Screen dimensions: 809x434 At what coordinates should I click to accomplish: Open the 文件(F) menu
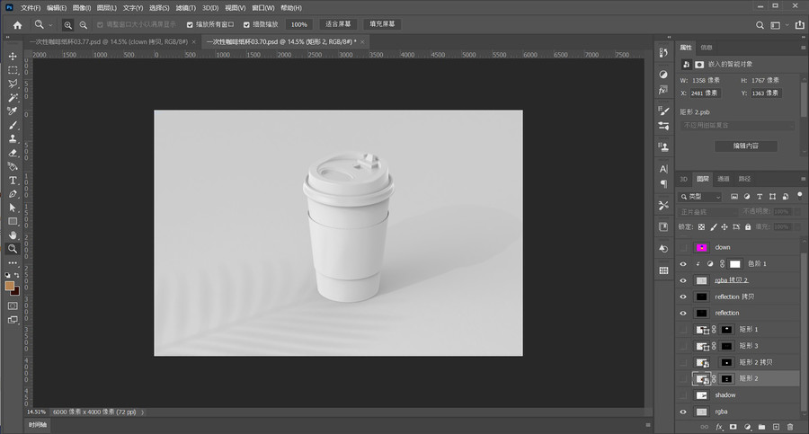31,8
